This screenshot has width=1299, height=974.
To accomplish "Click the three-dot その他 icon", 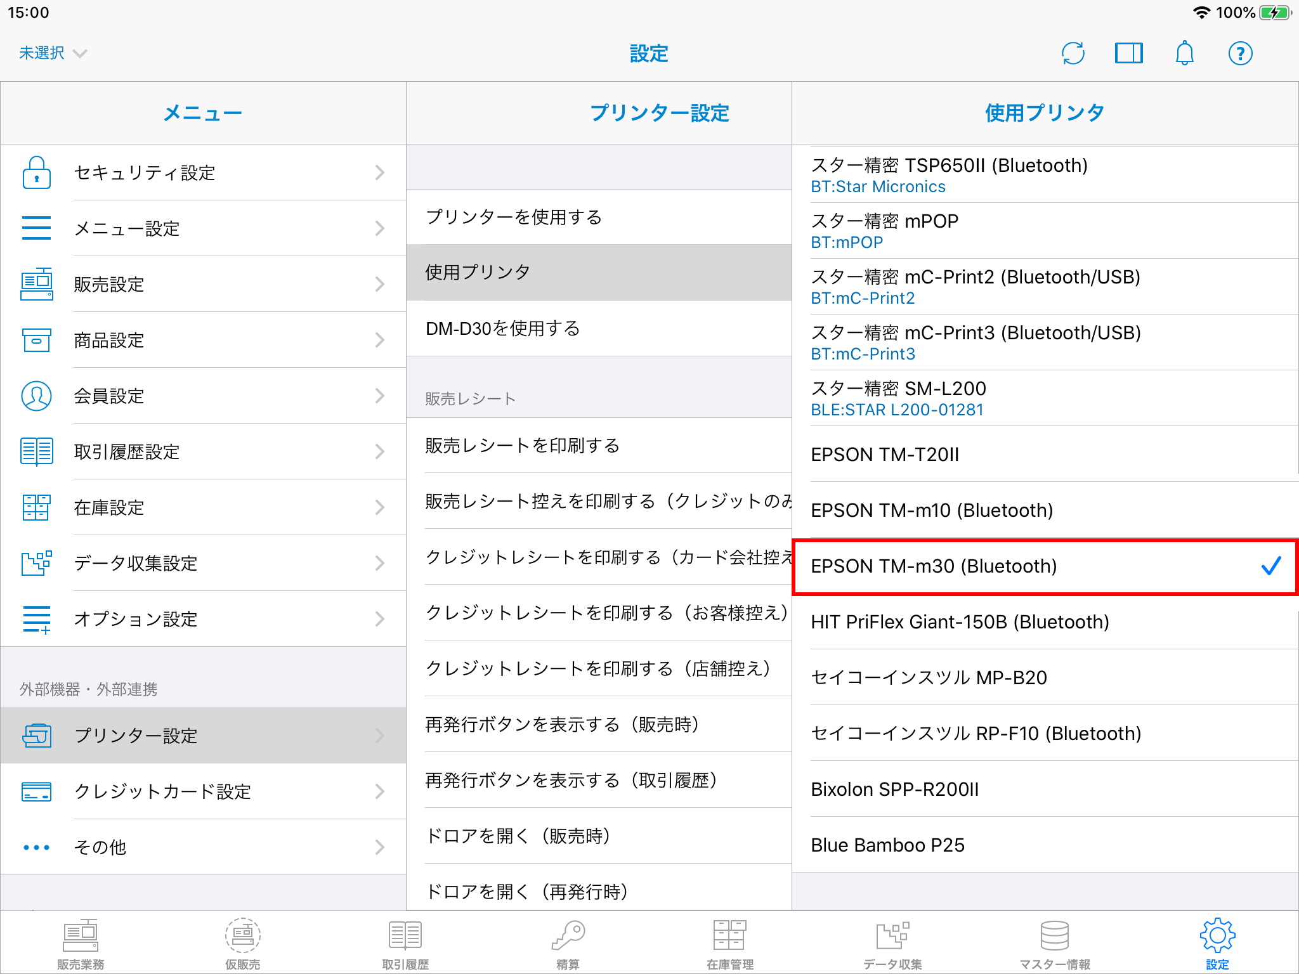I will (x=37, y=847).
